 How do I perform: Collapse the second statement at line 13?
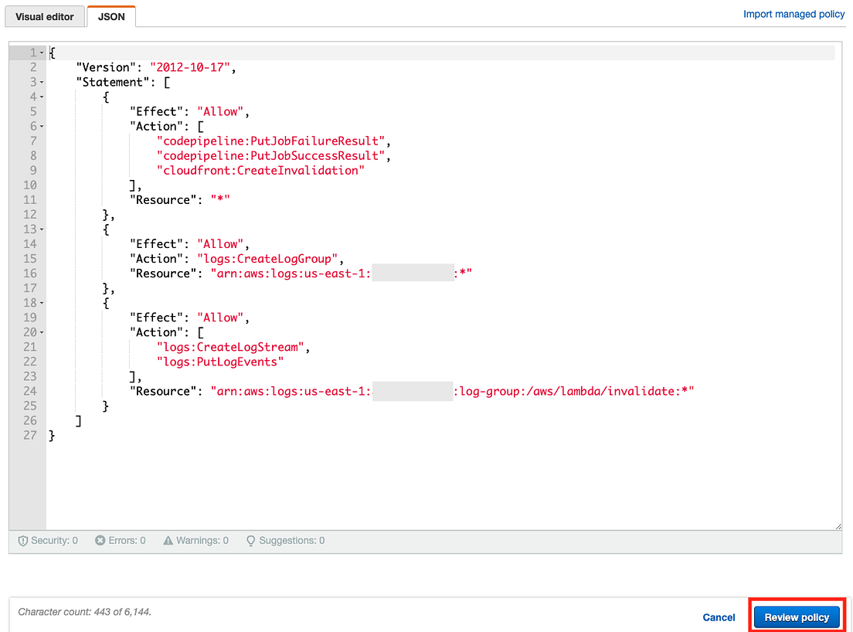click(40, 229)
